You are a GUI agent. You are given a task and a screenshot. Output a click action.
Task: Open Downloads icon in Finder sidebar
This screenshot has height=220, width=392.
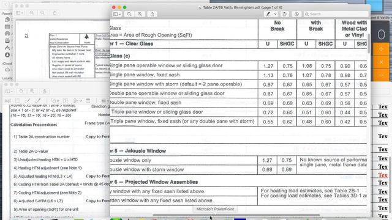point(7,54)
